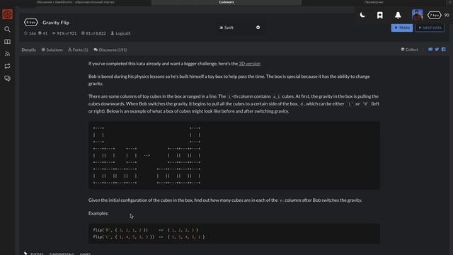453x255 pixels.
Task: Switch to the rightmost browser tab (Переводчик)
Action: [x=374, y=2]
